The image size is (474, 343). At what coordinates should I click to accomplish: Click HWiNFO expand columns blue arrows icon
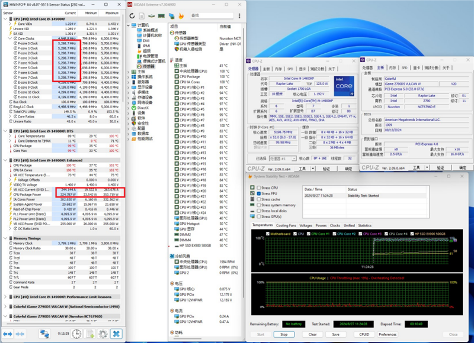[x=8, y=334]
